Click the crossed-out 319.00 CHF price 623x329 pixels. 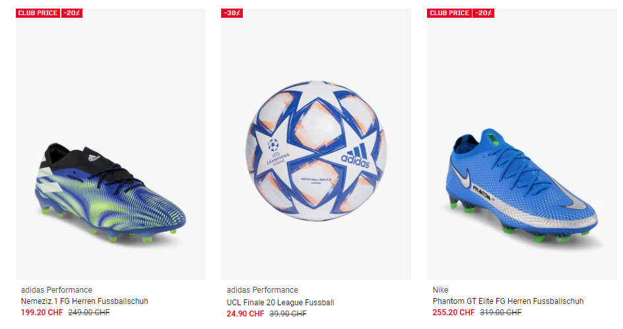[501, 313]
